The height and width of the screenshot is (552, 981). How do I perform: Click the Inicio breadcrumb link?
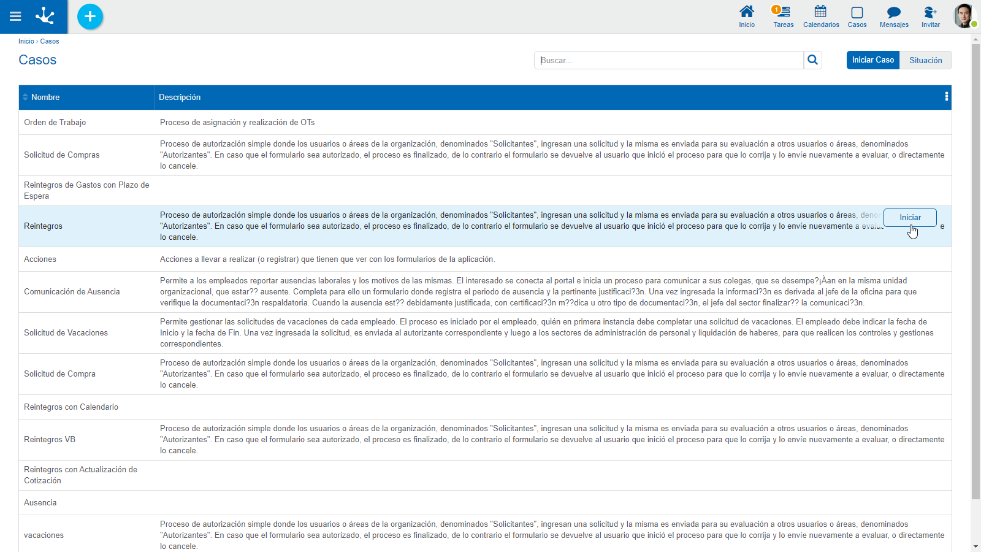[26, 42]
